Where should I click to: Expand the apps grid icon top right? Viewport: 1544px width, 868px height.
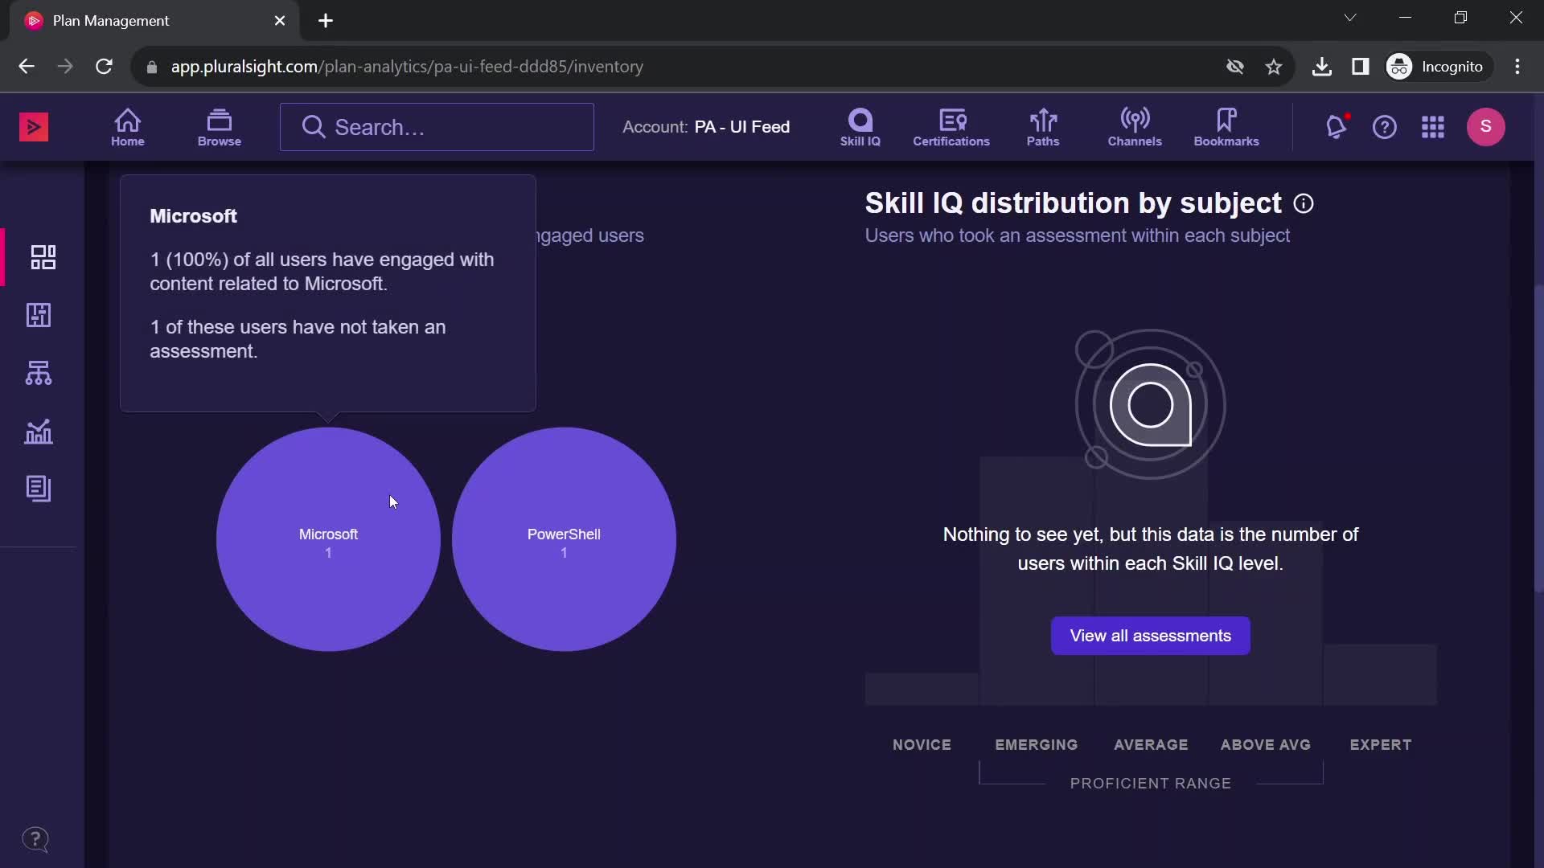(1433, 126)
